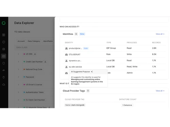Click the role icon in the Admin row

point(66,73)
